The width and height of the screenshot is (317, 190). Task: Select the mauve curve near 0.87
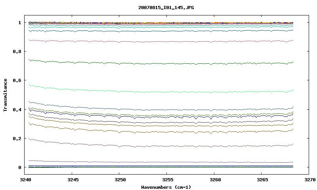pyautogui.click(x=162, y=42)
